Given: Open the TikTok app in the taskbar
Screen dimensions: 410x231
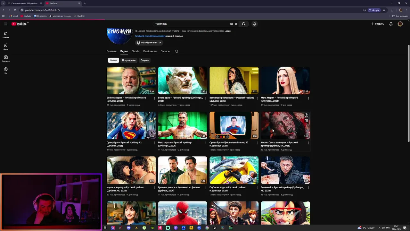Looking at the screenshot, I should (x=160, y=228).
